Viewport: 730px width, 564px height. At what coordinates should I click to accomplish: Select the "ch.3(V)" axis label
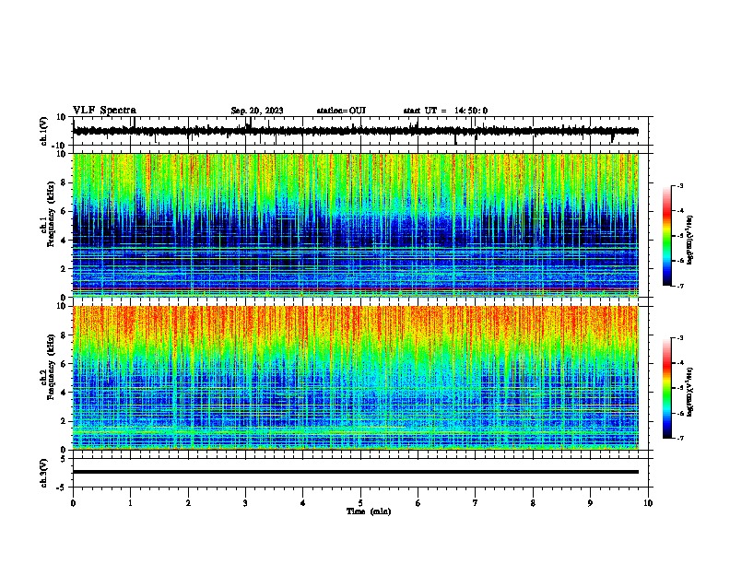point(44,474)
